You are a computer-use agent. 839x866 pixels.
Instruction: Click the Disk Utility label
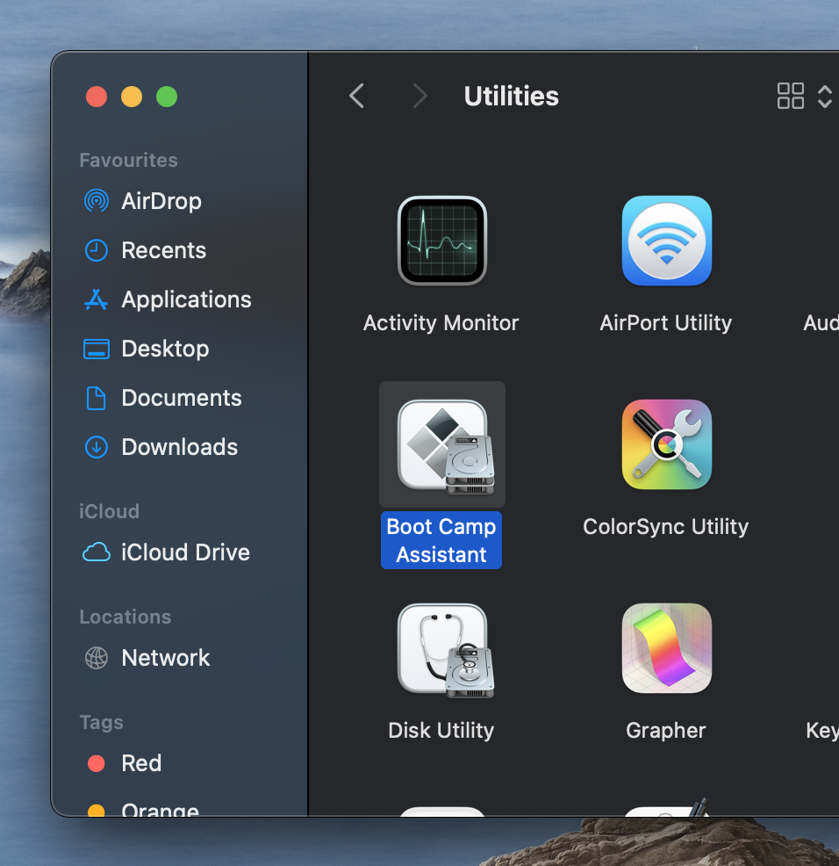point(441,731)
